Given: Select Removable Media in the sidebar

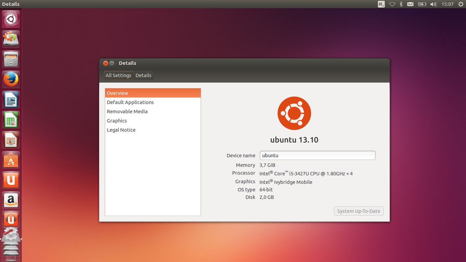Looking at the screenshot, I should click(x=153, y=111).
